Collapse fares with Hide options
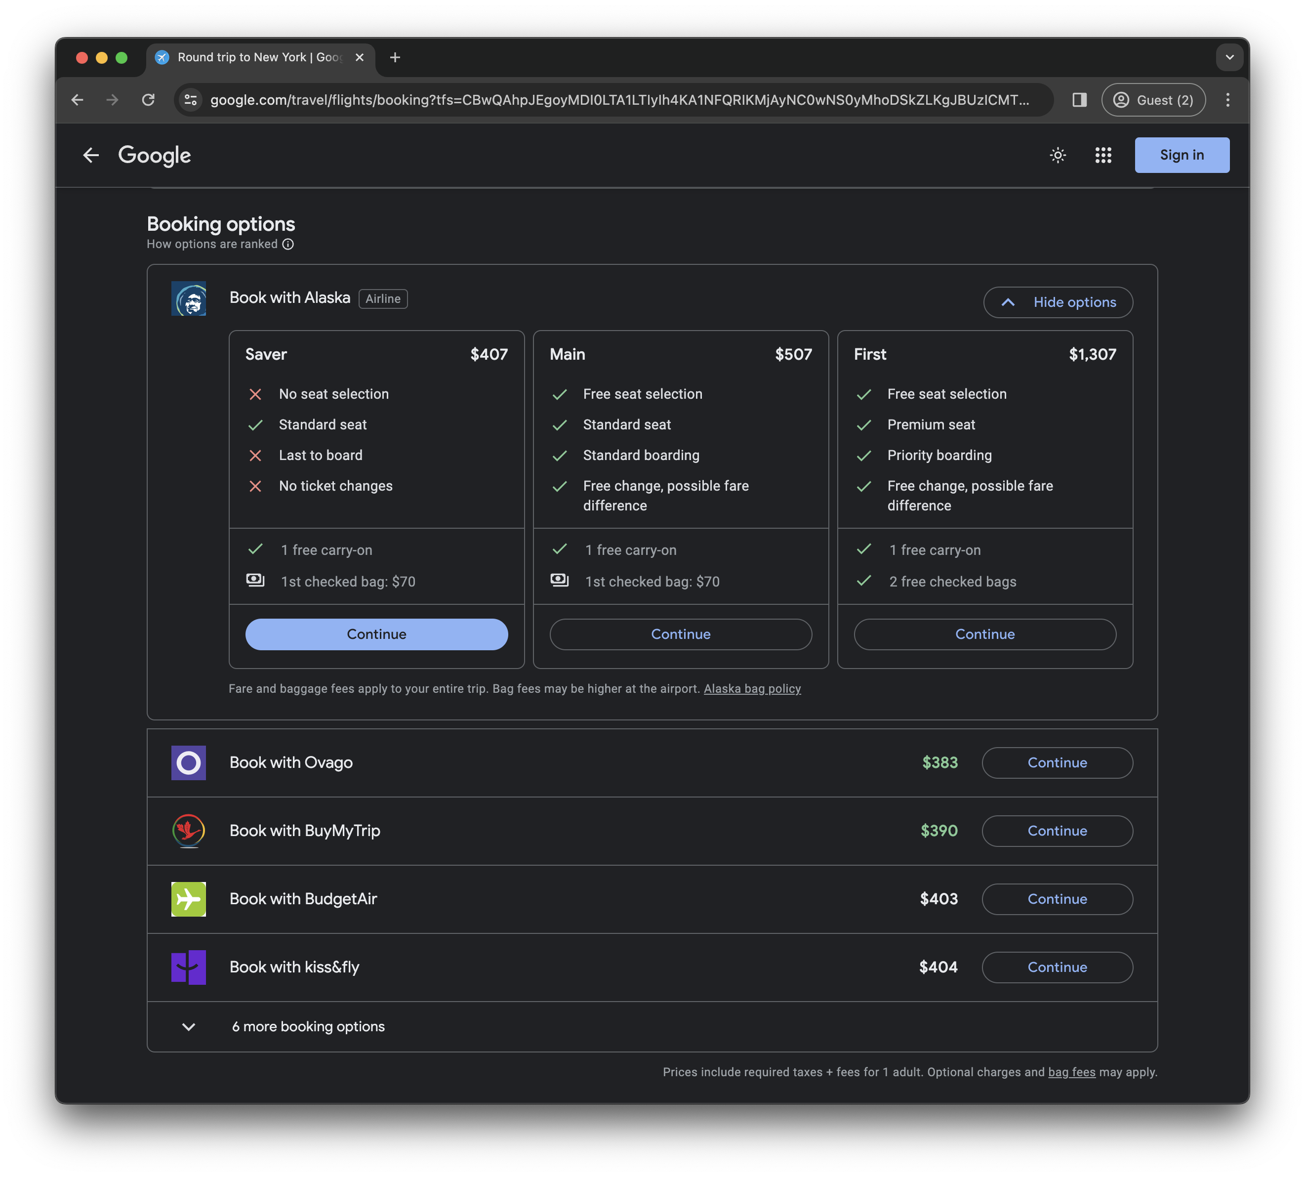Screen dimensions: 1305x1177 pos(1058,303)
